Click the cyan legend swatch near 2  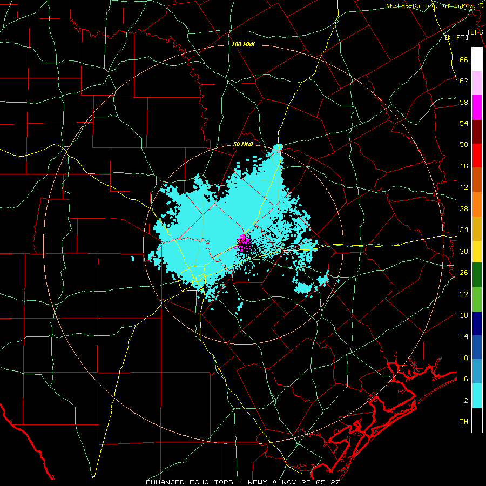point(477,396)
